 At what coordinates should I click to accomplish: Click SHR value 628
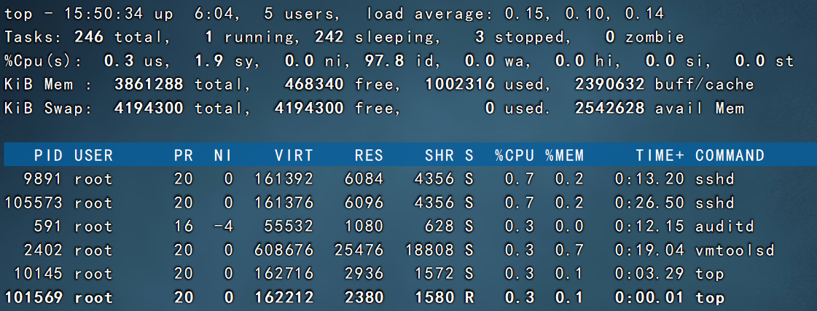(439, 226)
